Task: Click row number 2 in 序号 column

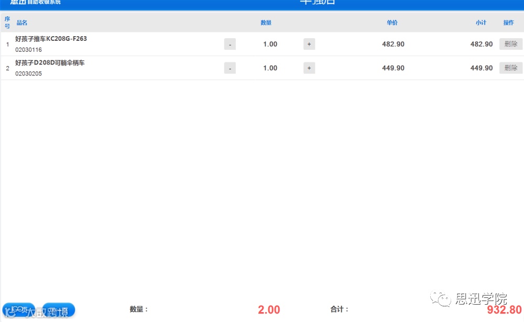Action: pos(8,69)
